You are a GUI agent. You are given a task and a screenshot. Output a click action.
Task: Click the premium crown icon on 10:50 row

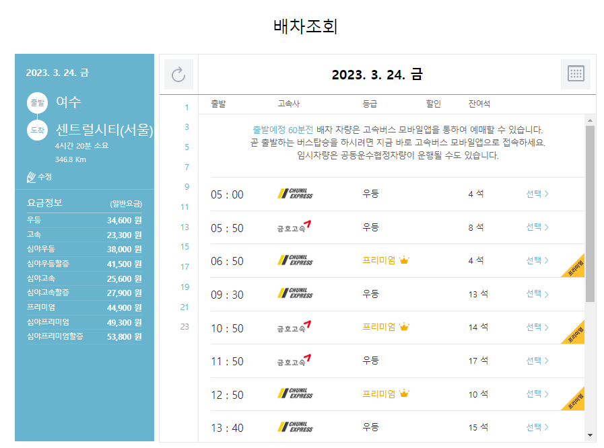coord(404,327)
